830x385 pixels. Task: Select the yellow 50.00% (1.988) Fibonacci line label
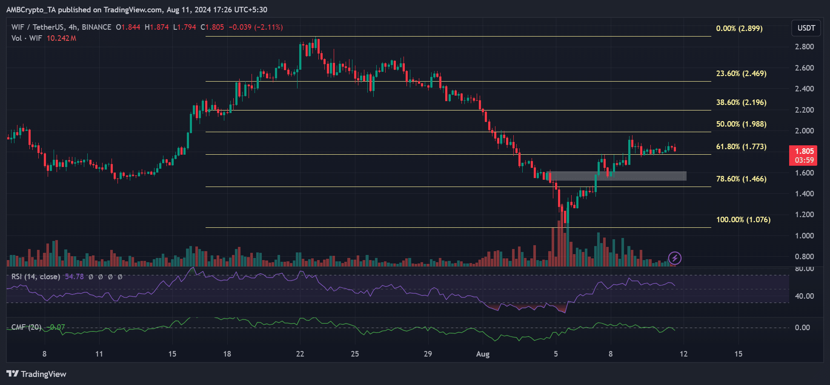pos(741,124)
